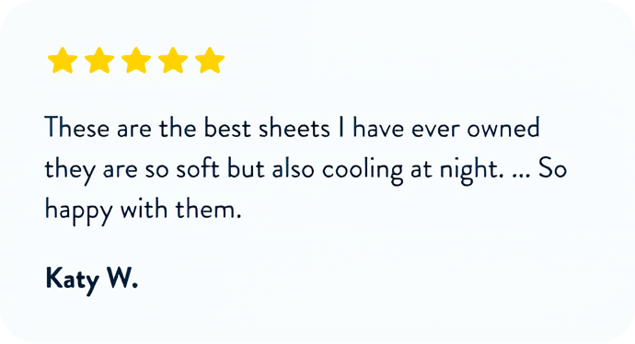Click the reviewer name Katy W.
Screen dimensions: 635x344
coord(92,280)
